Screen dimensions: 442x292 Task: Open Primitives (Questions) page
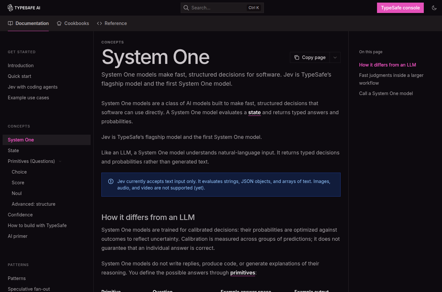pyautogui.click(x=31, y=161)
